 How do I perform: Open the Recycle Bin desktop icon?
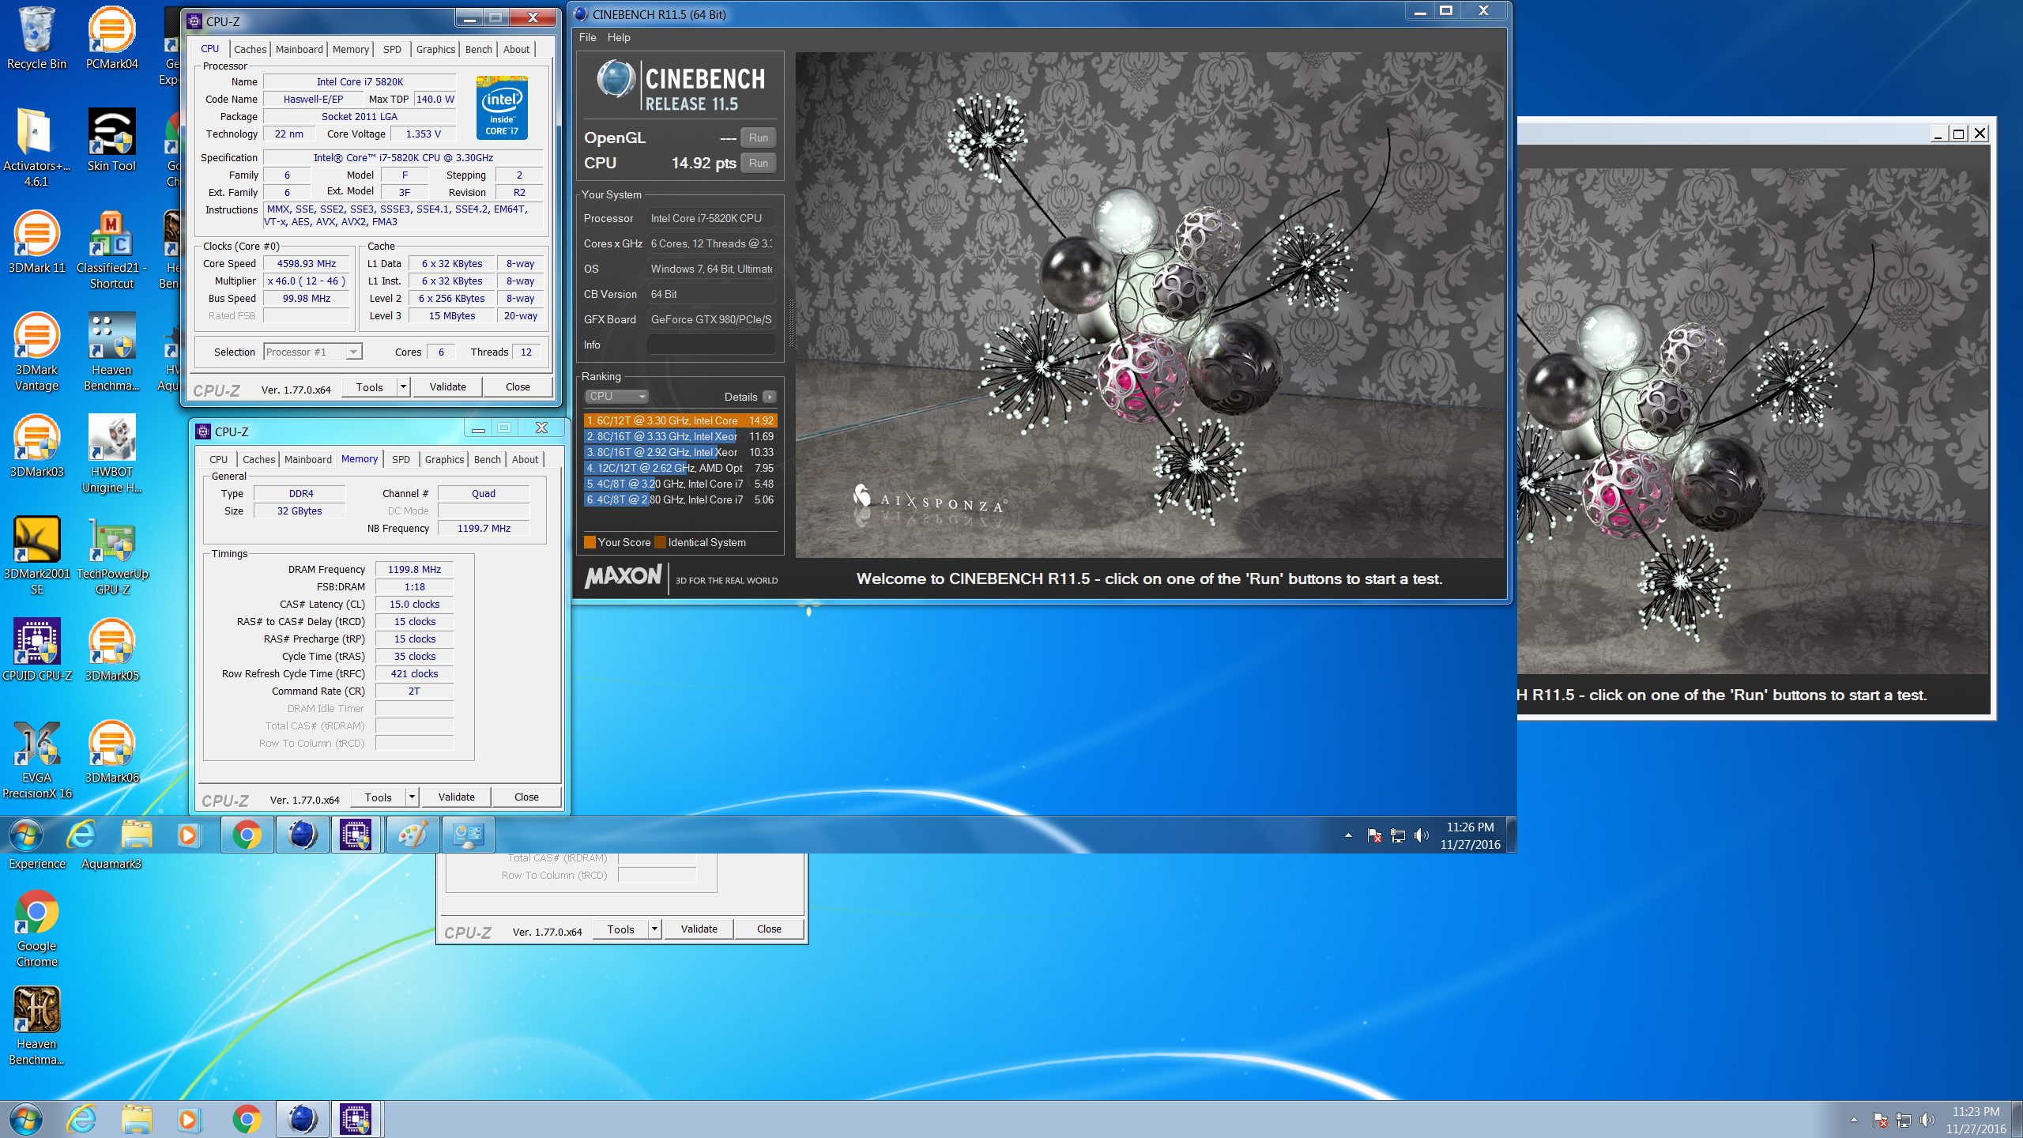click(36, 38)
